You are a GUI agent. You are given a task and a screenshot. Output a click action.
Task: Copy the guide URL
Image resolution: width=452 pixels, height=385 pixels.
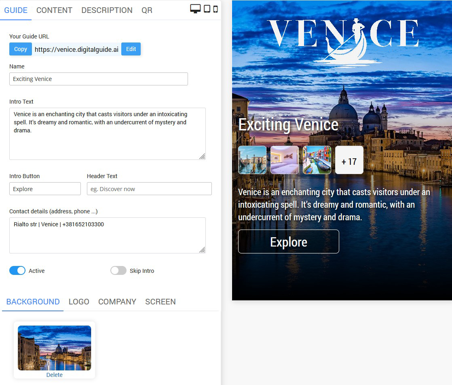coord(21,49)
